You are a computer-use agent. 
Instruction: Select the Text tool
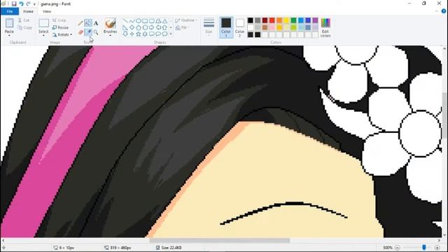click(x=96, y=23)
